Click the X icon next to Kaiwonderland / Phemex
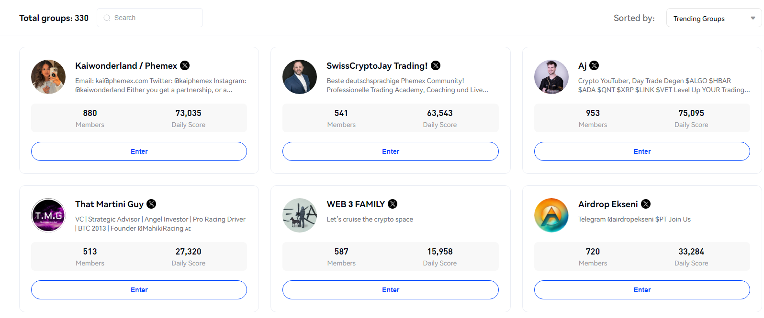 click(184, 65)
